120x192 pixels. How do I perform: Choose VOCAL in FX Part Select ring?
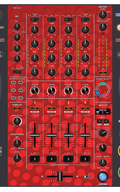(x=103, y=84)
